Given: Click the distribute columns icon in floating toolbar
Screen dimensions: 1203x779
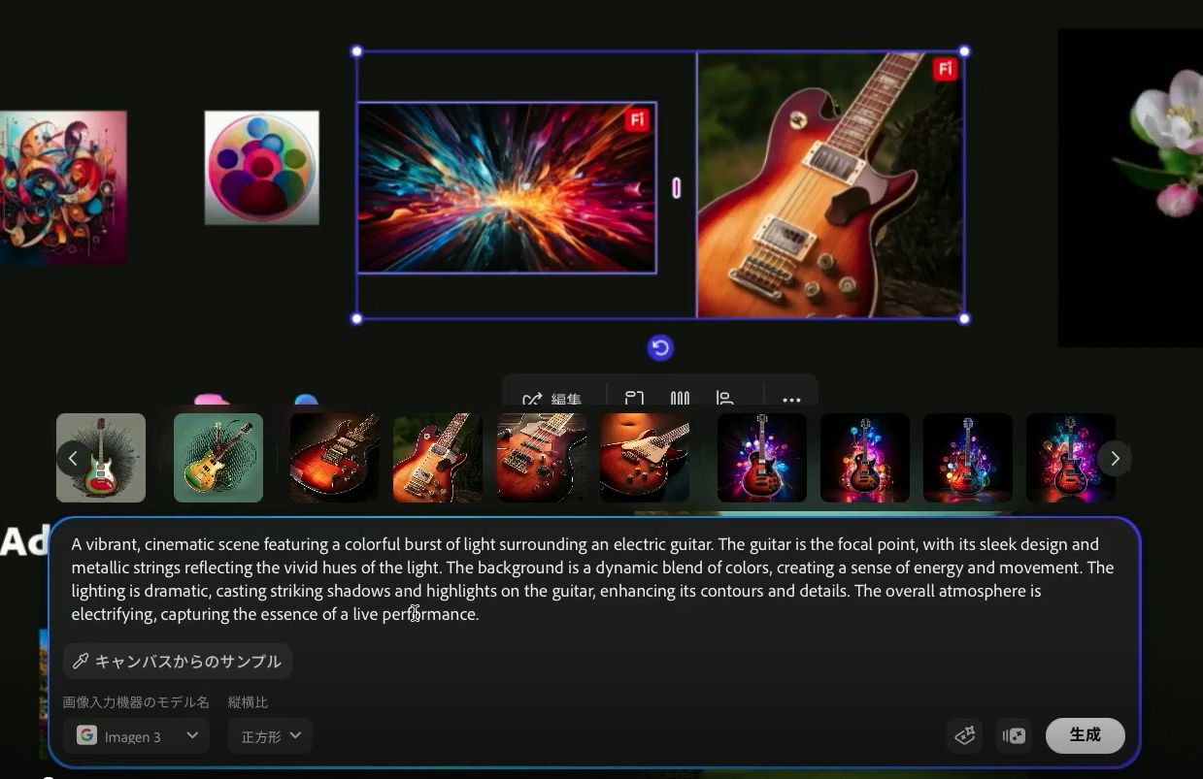Looking at the screenshot, I should coord(680,398).
